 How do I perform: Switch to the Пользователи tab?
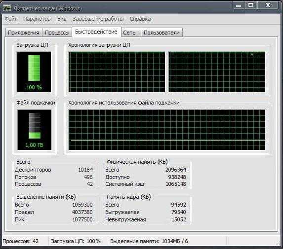162,33
